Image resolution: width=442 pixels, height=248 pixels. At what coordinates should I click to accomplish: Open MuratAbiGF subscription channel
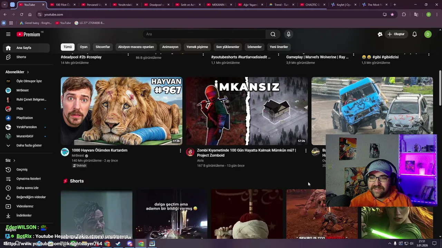pyautogui.click(x=26, y=136)
